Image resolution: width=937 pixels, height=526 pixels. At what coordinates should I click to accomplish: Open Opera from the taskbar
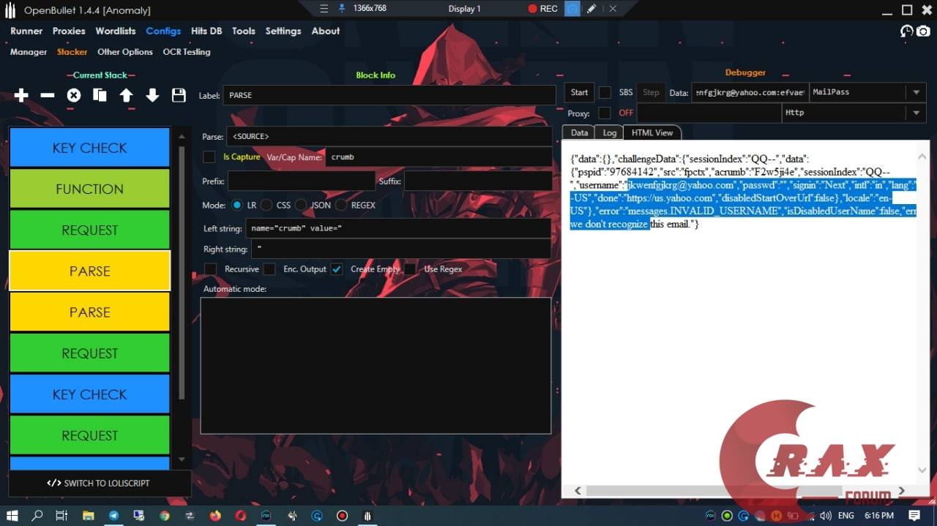pos(241,516)
